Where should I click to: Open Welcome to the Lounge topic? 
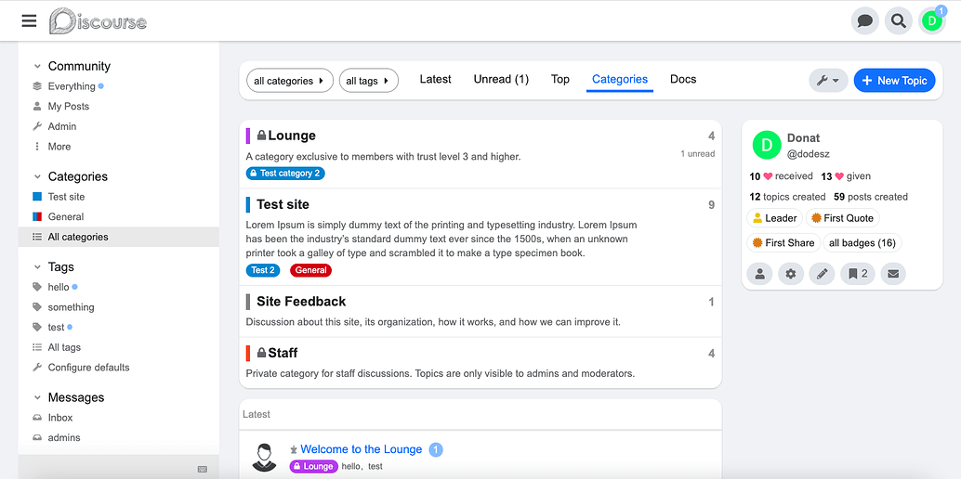[361, 449]
